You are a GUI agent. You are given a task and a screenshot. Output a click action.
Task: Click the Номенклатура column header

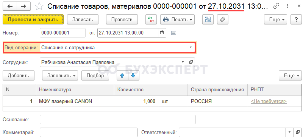click(x=75, y=89)
